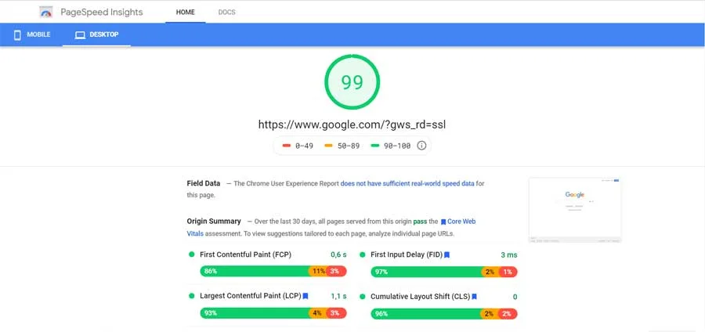Screen dimensions: 705x332
Task: Click the red 0–49 legend marker
Action: pyautogui.click(x=286, y=146)
